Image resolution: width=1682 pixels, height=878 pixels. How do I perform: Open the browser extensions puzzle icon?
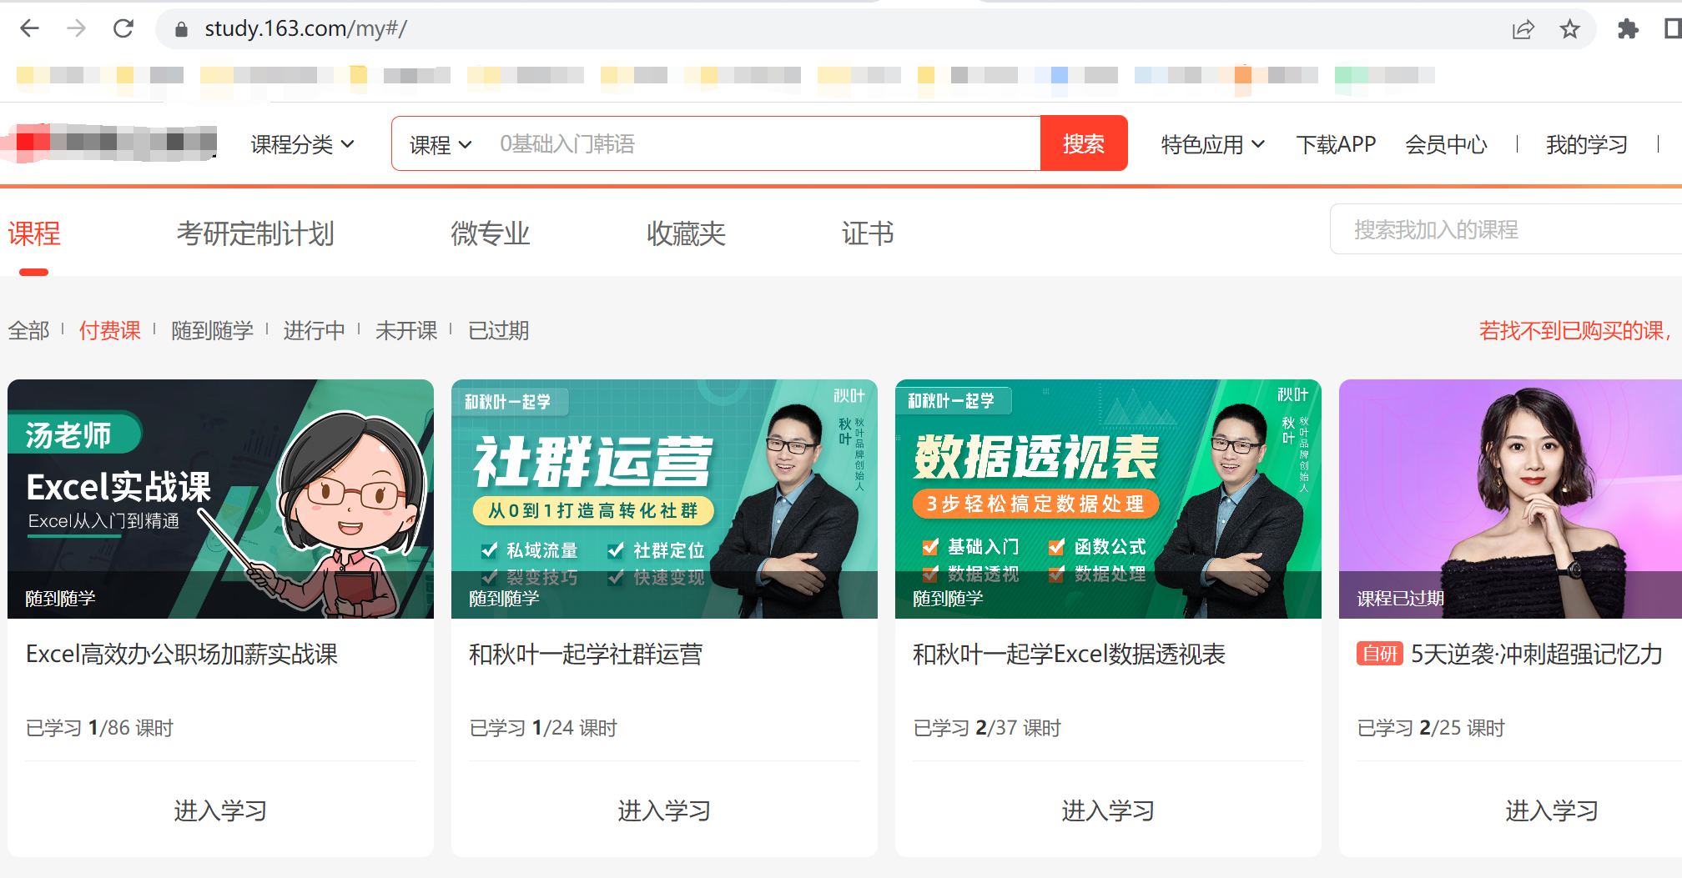(x=1627, y=28)
